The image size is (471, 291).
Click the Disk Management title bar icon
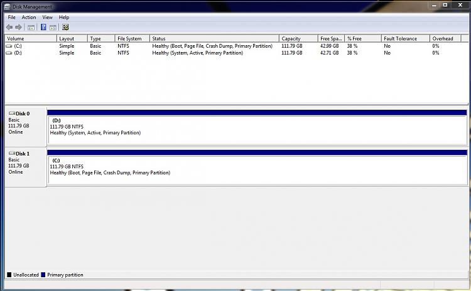(x=8, y=7)
